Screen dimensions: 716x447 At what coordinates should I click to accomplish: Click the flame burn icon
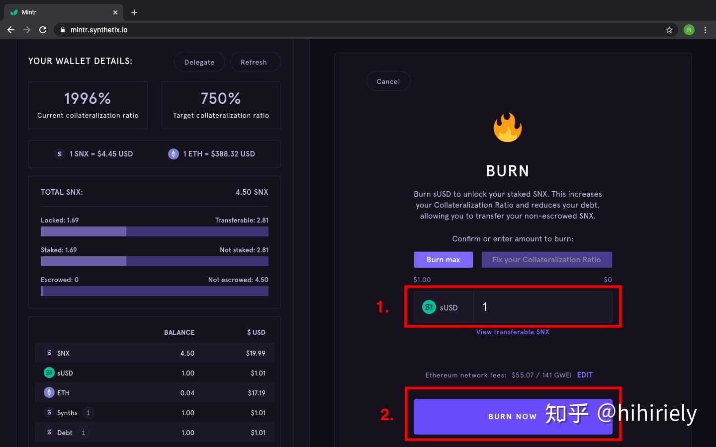508,128
